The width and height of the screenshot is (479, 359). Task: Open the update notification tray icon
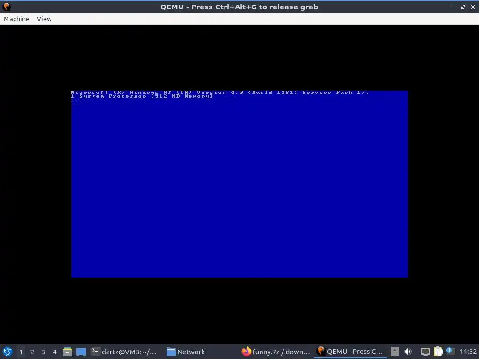click(450, 351)
